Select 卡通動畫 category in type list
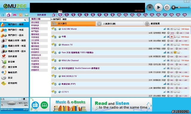This screenshot has width=191, height=114. tap(35, 67)
